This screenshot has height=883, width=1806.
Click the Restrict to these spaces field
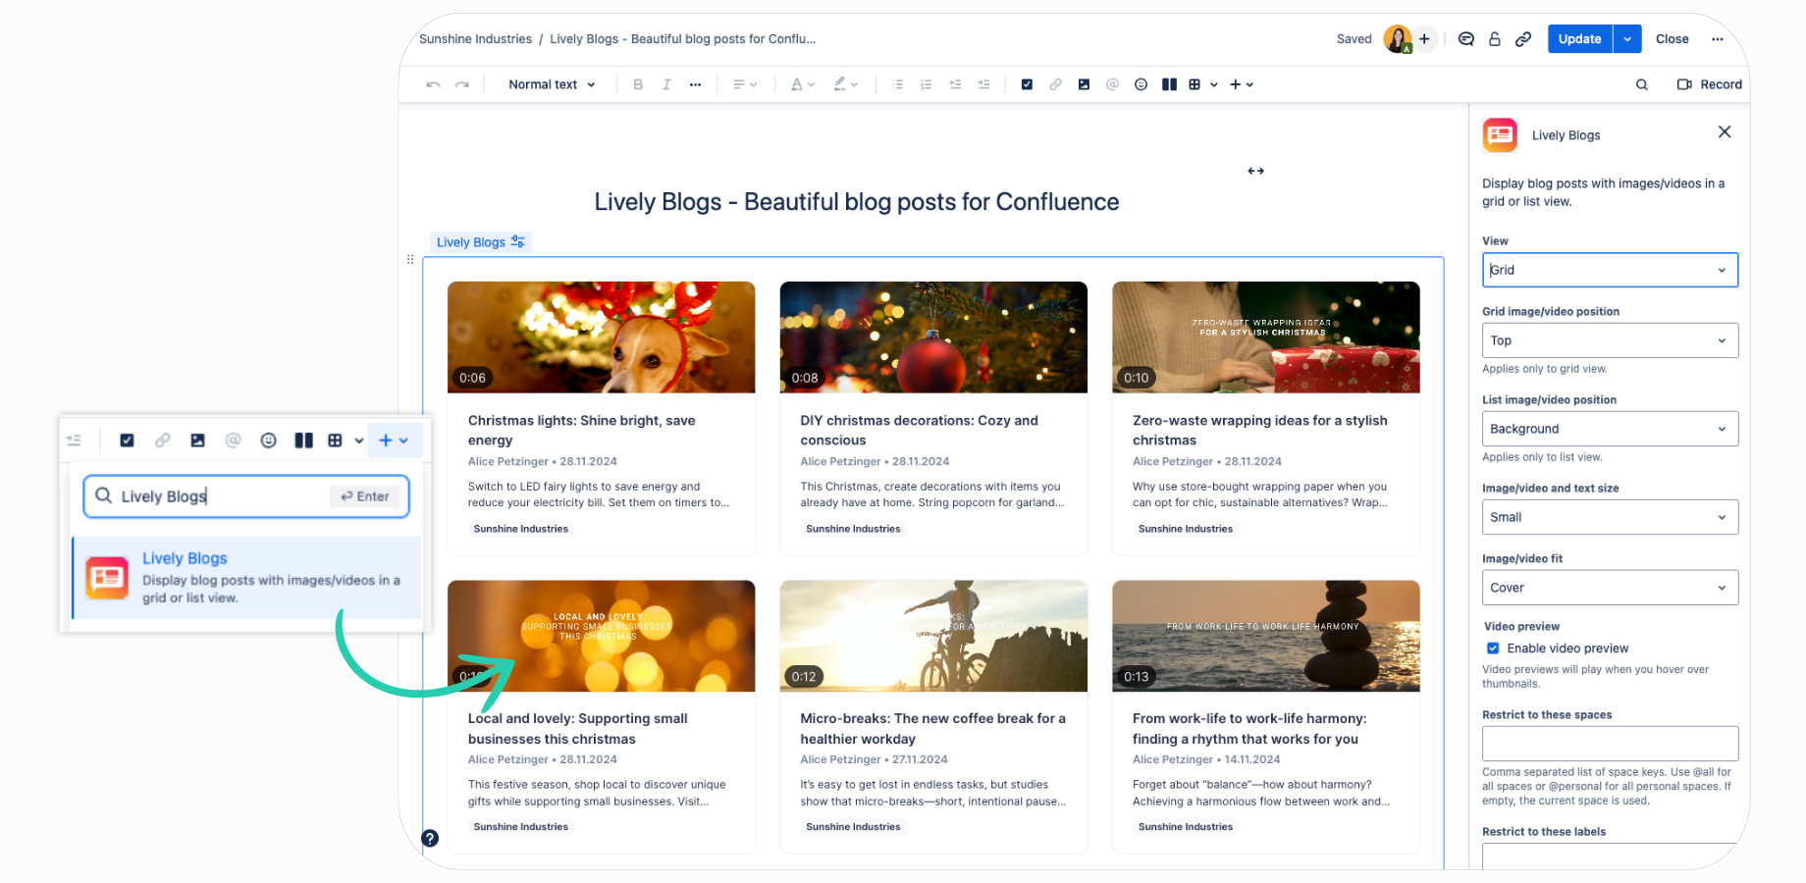(x=1609, y=743)
